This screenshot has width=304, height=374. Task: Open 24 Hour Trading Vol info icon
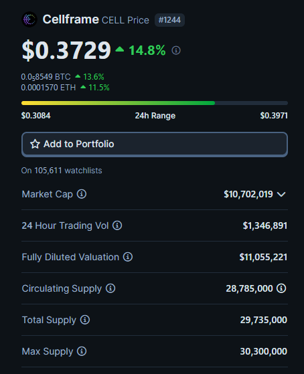117,225
